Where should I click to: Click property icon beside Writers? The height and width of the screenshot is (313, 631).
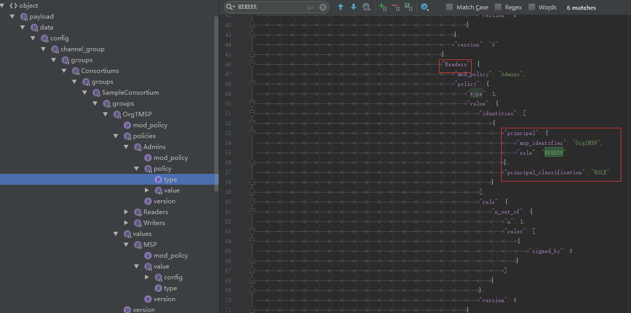138,223
